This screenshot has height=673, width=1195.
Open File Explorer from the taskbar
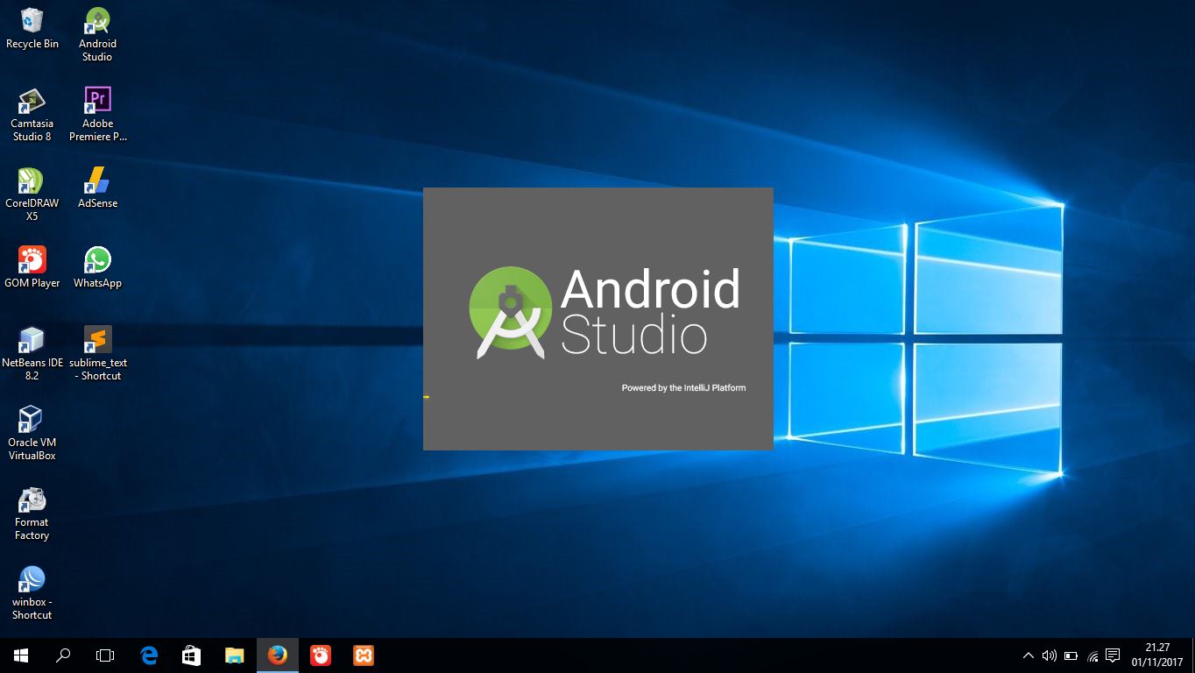click(x=234, y=655)
